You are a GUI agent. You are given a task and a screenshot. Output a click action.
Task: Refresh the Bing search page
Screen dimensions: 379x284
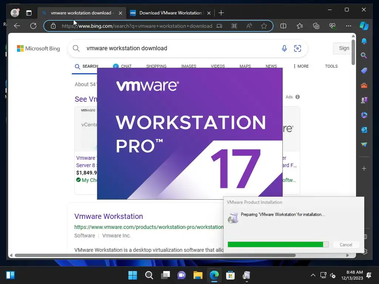click(x=33, y=26)
